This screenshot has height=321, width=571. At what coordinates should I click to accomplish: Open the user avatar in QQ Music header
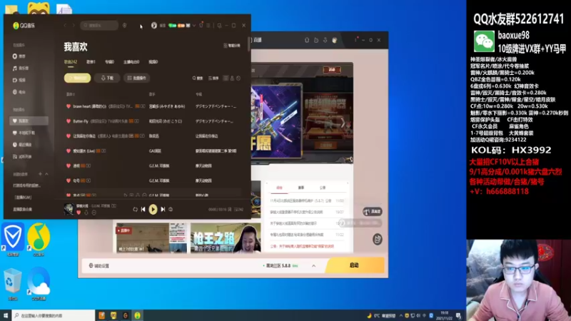[154, 26]
